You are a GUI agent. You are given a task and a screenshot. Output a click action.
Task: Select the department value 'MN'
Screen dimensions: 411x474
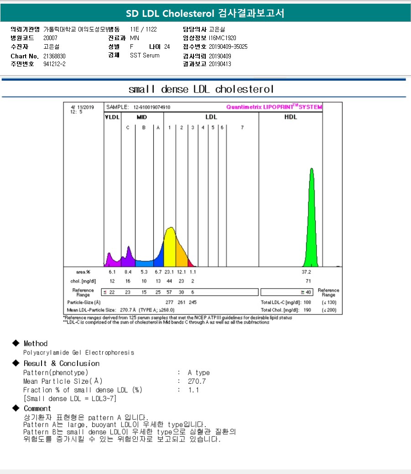point(135,38)
